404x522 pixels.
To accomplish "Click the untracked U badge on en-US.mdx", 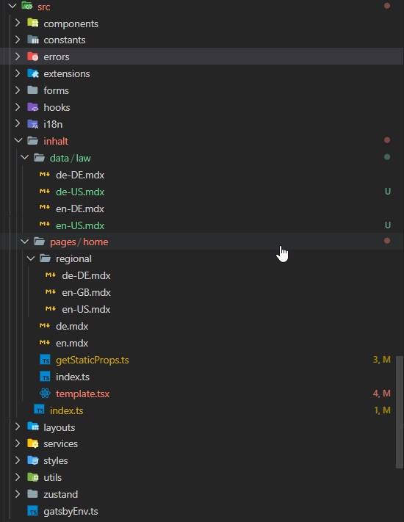I will click(x=388, y=225).
